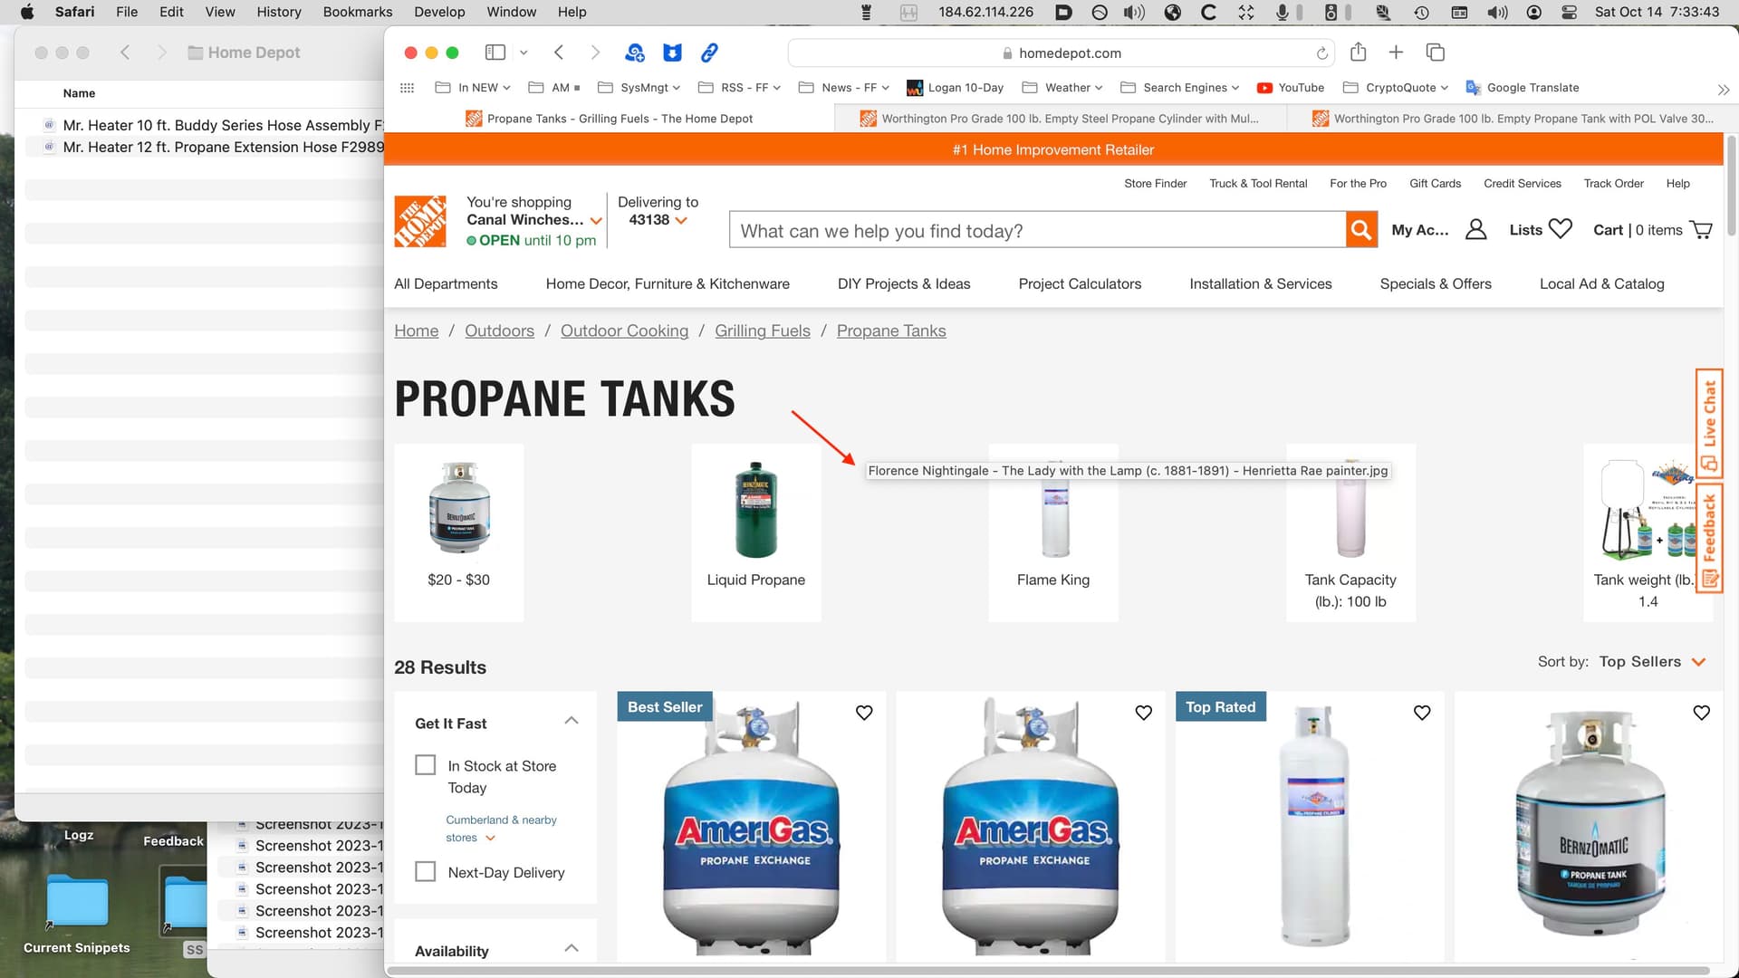Click the Grilling Fuels breadcrumb

pyautogui.click(x=762, y=331)
